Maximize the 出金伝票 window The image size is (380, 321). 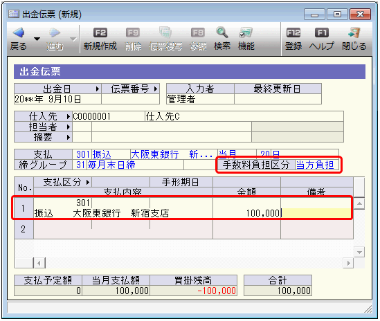(337, 15)
